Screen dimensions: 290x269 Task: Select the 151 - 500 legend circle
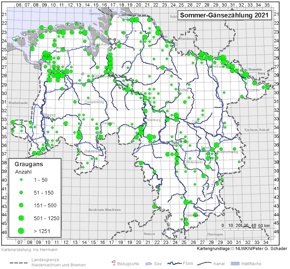21,205
